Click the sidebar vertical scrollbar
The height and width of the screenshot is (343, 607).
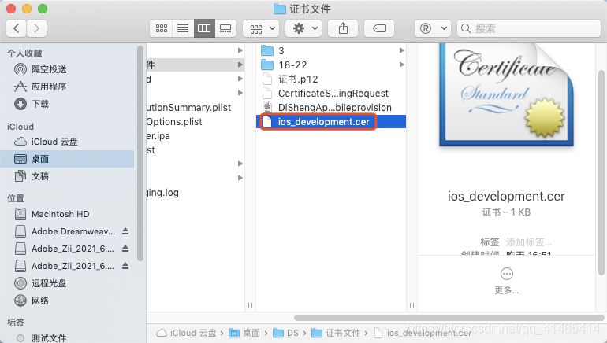tap(140, 153)
